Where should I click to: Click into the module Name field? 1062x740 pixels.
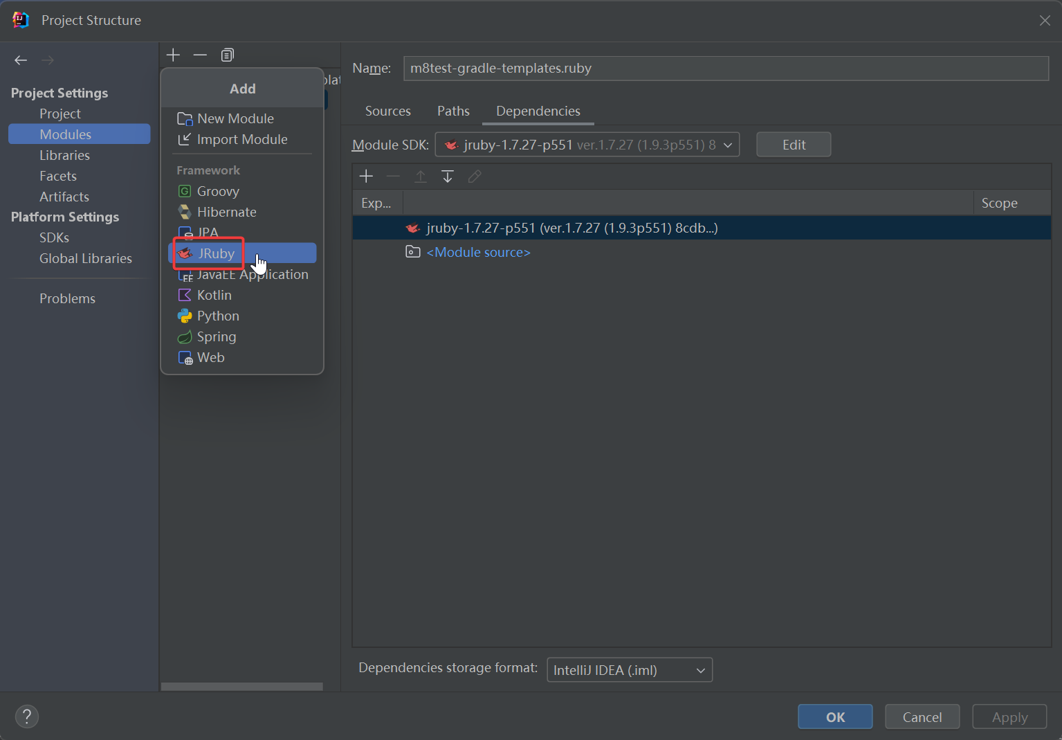[725, 69]
